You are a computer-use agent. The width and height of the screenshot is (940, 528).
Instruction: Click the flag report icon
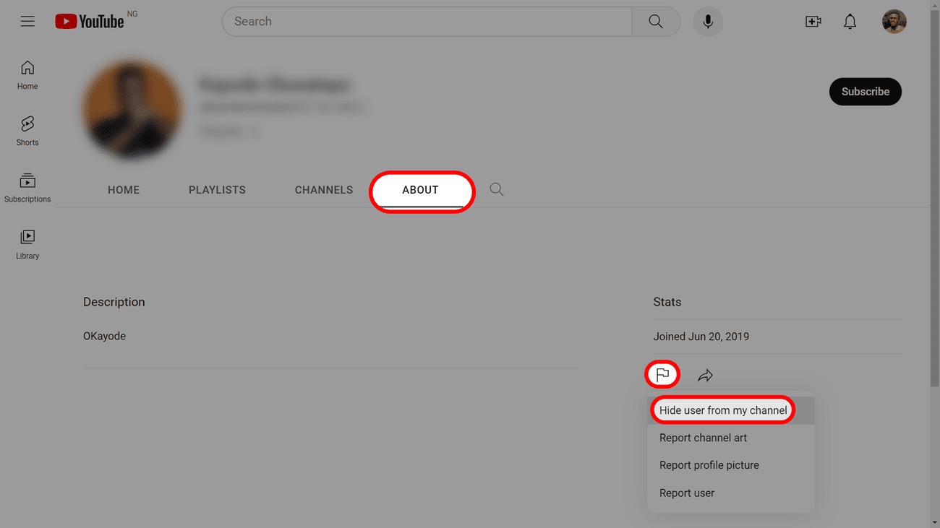point(662,375)
